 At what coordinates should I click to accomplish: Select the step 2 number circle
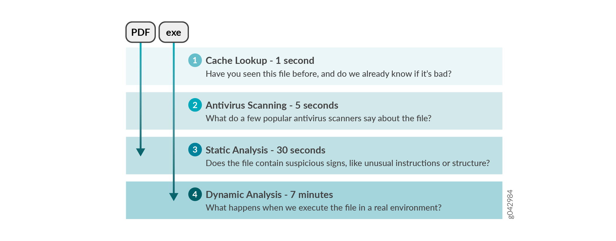(x=195, y=105)
